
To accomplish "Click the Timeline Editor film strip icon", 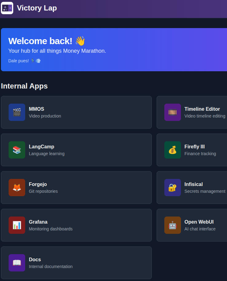I will click(172, 112).
